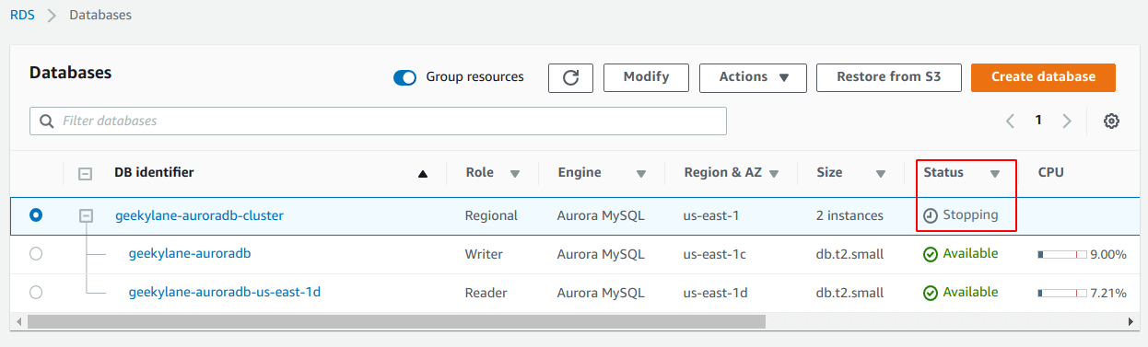This screenshot has height=347, width=1148.
Task: Open the Actions dropdown menu
Action: pyautogui.click(x=753, y=77)
